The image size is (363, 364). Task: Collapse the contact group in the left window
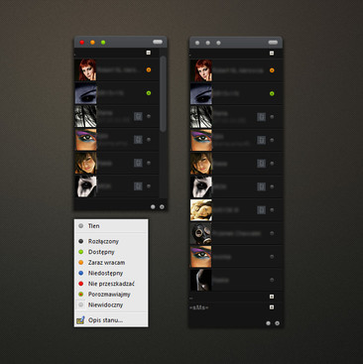(149, 53)
